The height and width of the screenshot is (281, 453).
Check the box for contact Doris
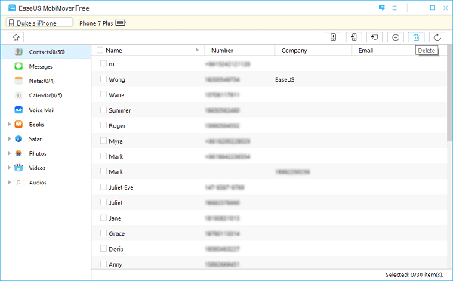click(x=103, y=249)
